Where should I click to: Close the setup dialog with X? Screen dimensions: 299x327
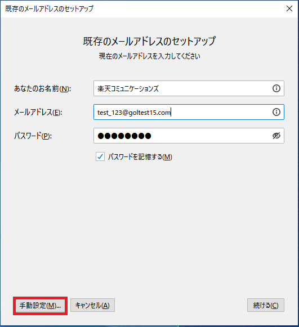click(x=289, y=8)
